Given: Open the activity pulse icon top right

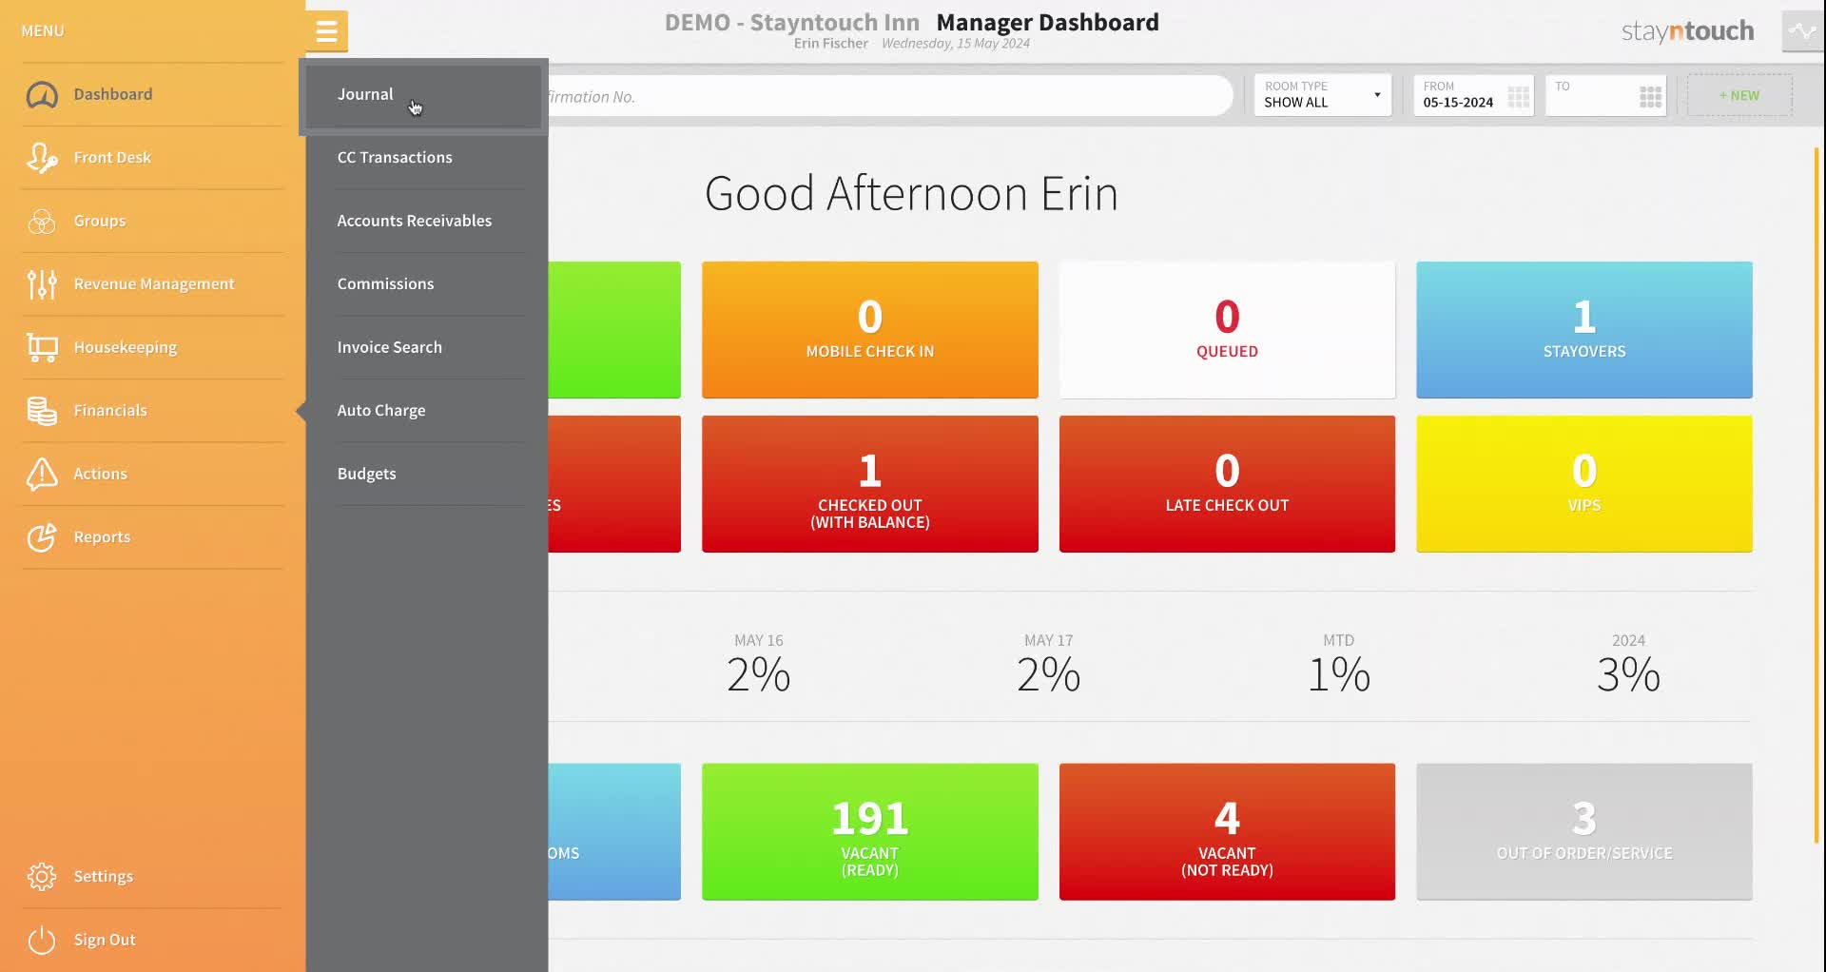Looking at the screenshot, I should click(x=1802, y=31).
